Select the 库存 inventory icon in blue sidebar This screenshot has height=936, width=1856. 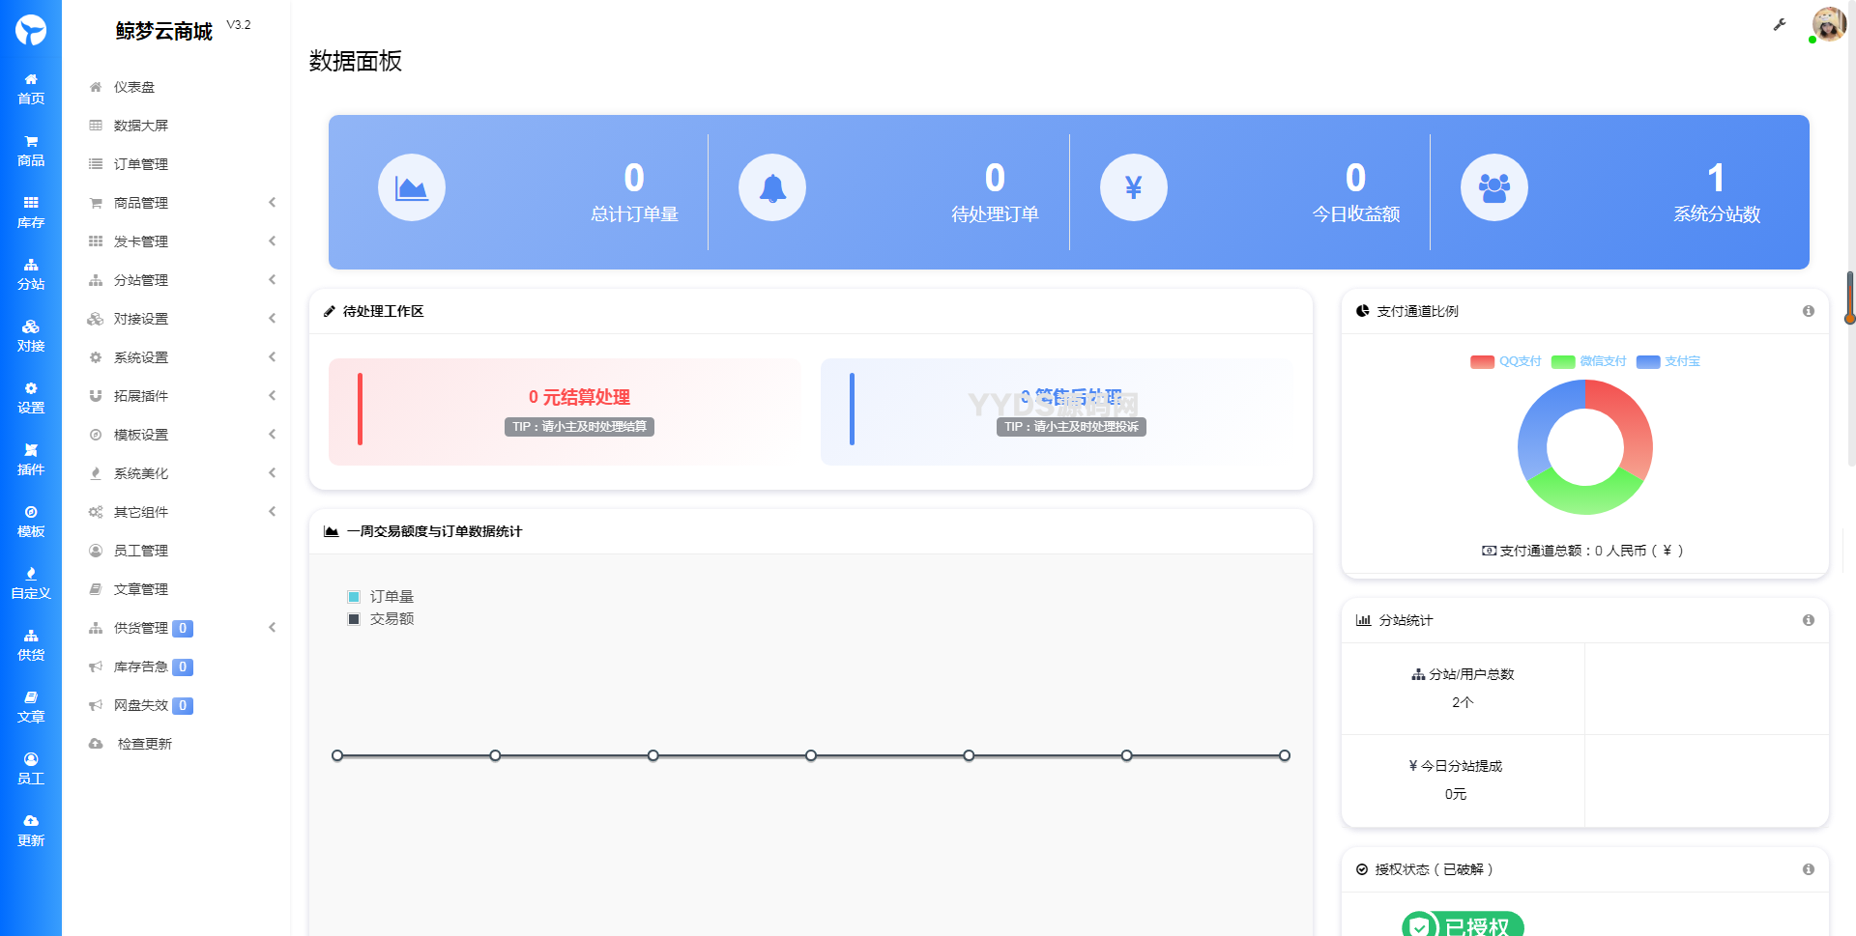[31, 212]
